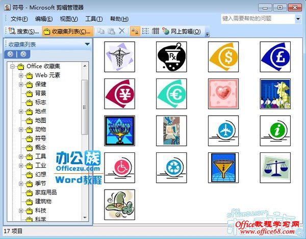Select the abstract figures collage clip
The height and width of the screenshot is (239, 306).
click(x=171, y=130)
